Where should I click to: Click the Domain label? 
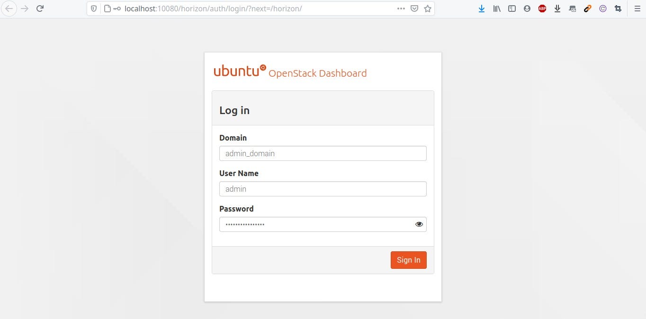[x=233, y=138]
